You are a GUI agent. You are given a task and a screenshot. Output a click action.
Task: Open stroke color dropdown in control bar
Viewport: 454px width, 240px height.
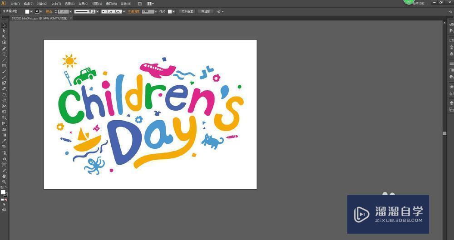pyautogui.click(x=41, y=12)
